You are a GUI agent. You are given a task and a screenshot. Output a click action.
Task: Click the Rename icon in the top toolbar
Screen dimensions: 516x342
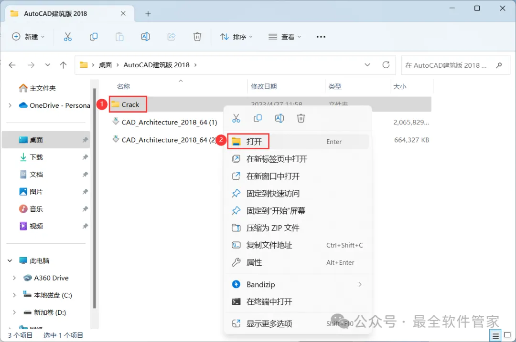tap(145, 37)
